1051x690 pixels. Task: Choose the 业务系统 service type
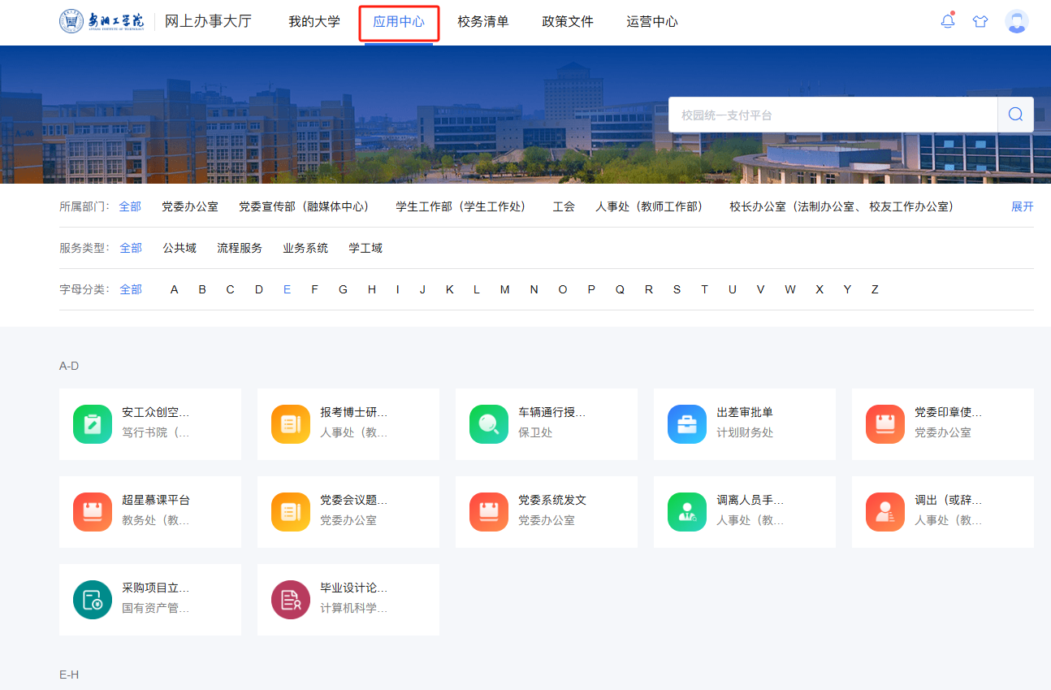click(x=305, y=248)
